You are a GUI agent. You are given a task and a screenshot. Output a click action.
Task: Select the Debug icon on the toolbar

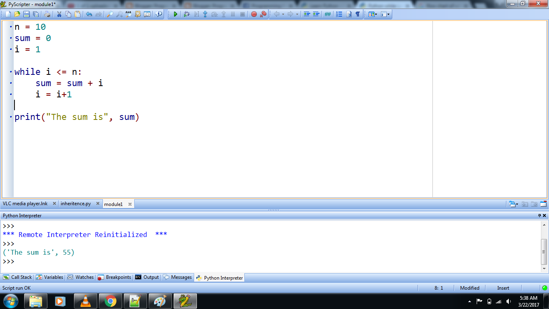point(186,14)
